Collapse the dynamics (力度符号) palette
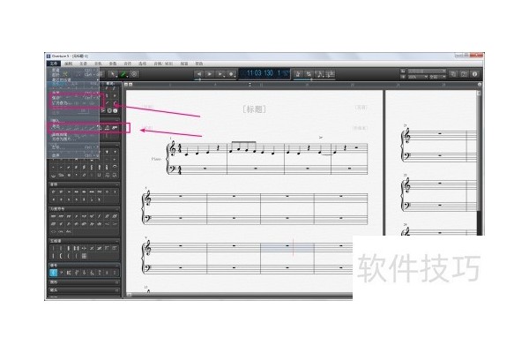The height and width of the screenshot is (353, 529). (116, 209)
